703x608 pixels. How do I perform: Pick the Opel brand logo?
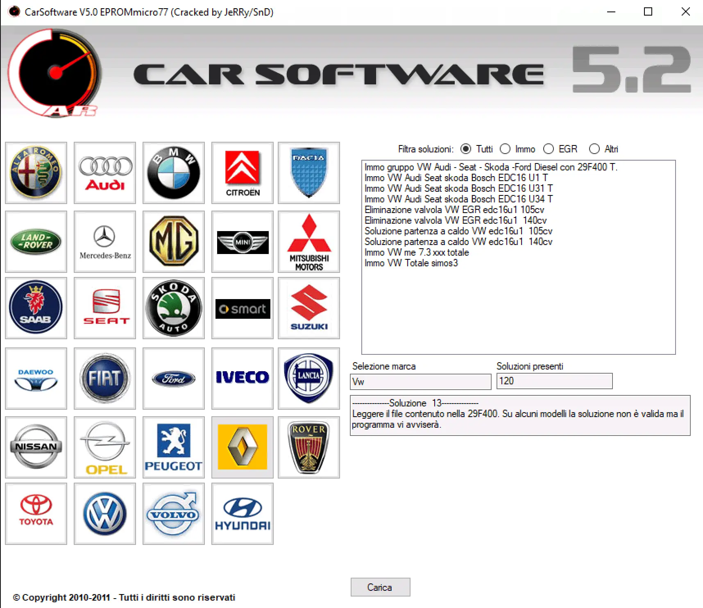coord(105,447)
